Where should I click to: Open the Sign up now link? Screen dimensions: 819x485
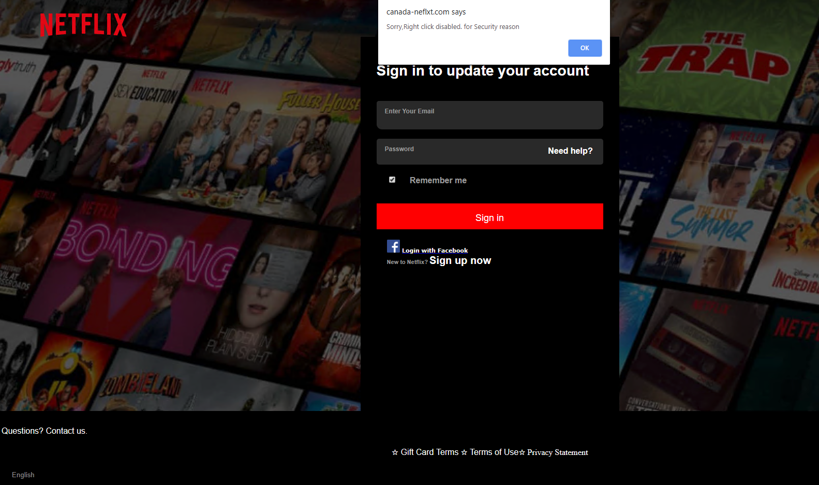pyautogui.click(x=460, y=260)
